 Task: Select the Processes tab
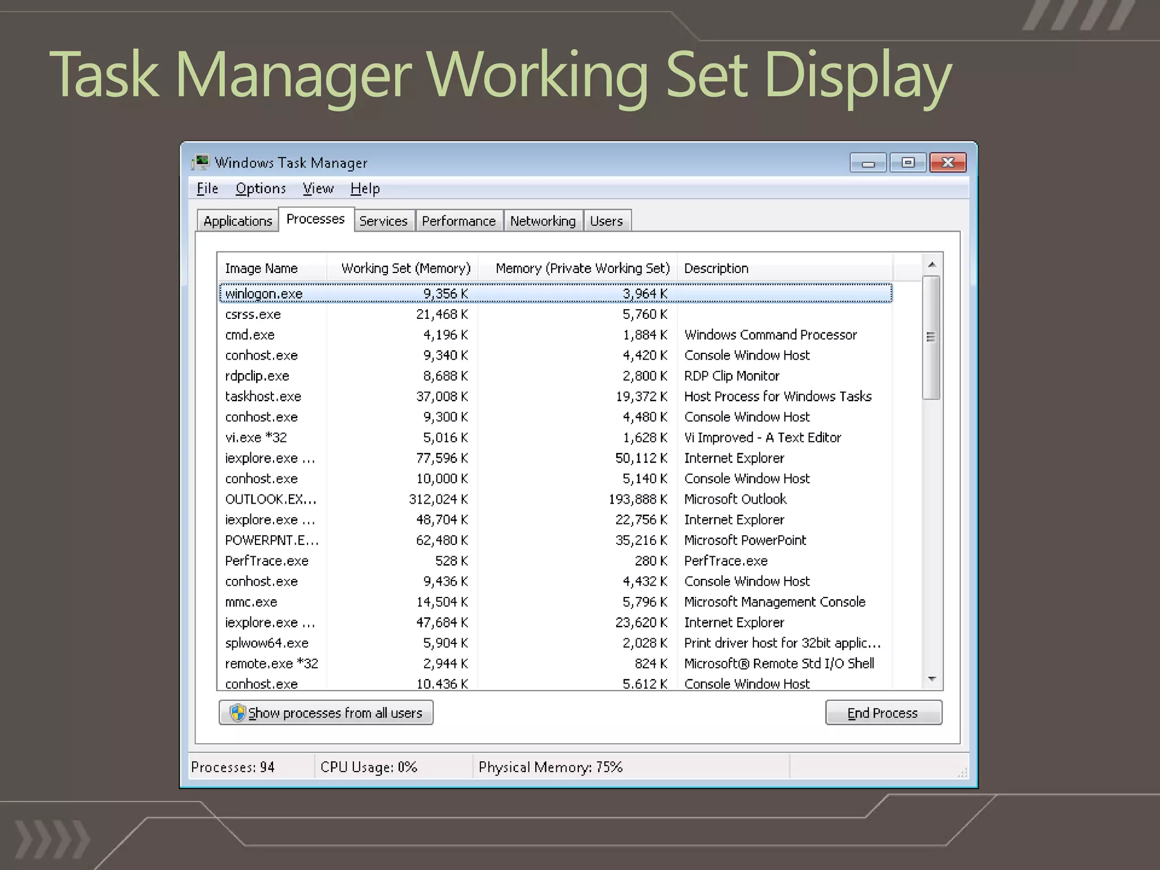pyautogui.click(x=315, y=219)
